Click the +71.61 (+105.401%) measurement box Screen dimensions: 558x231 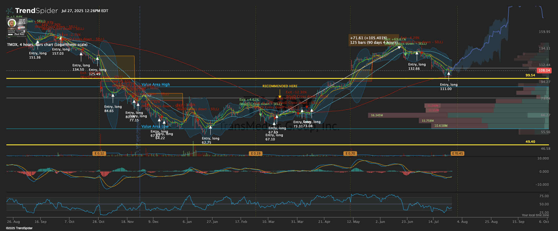click(x=374, y=40)
